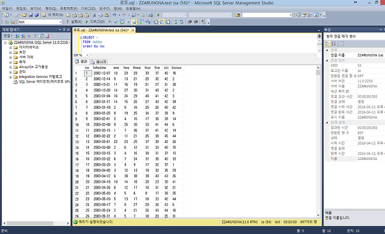The width and height of the screenshot is (385, 234).
Task: Click the Database Engine Query icon
Action: [x=68, y=15]
